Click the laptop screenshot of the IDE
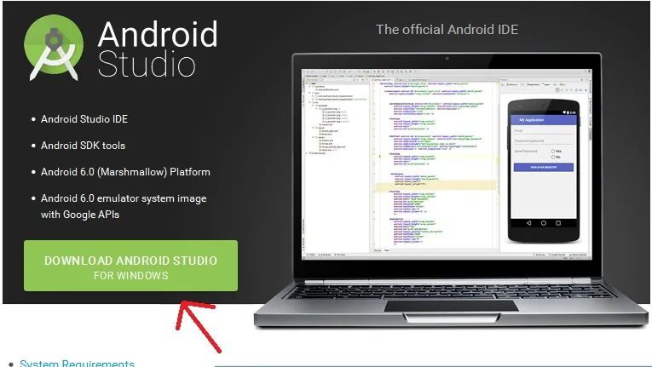This screenshot has height=367, width=652. point(446,164)
